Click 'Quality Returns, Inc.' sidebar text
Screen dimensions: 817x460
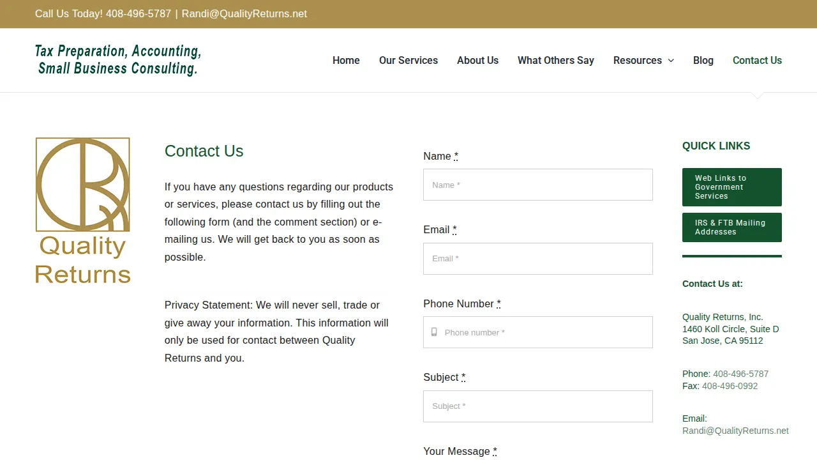[723, 317]
